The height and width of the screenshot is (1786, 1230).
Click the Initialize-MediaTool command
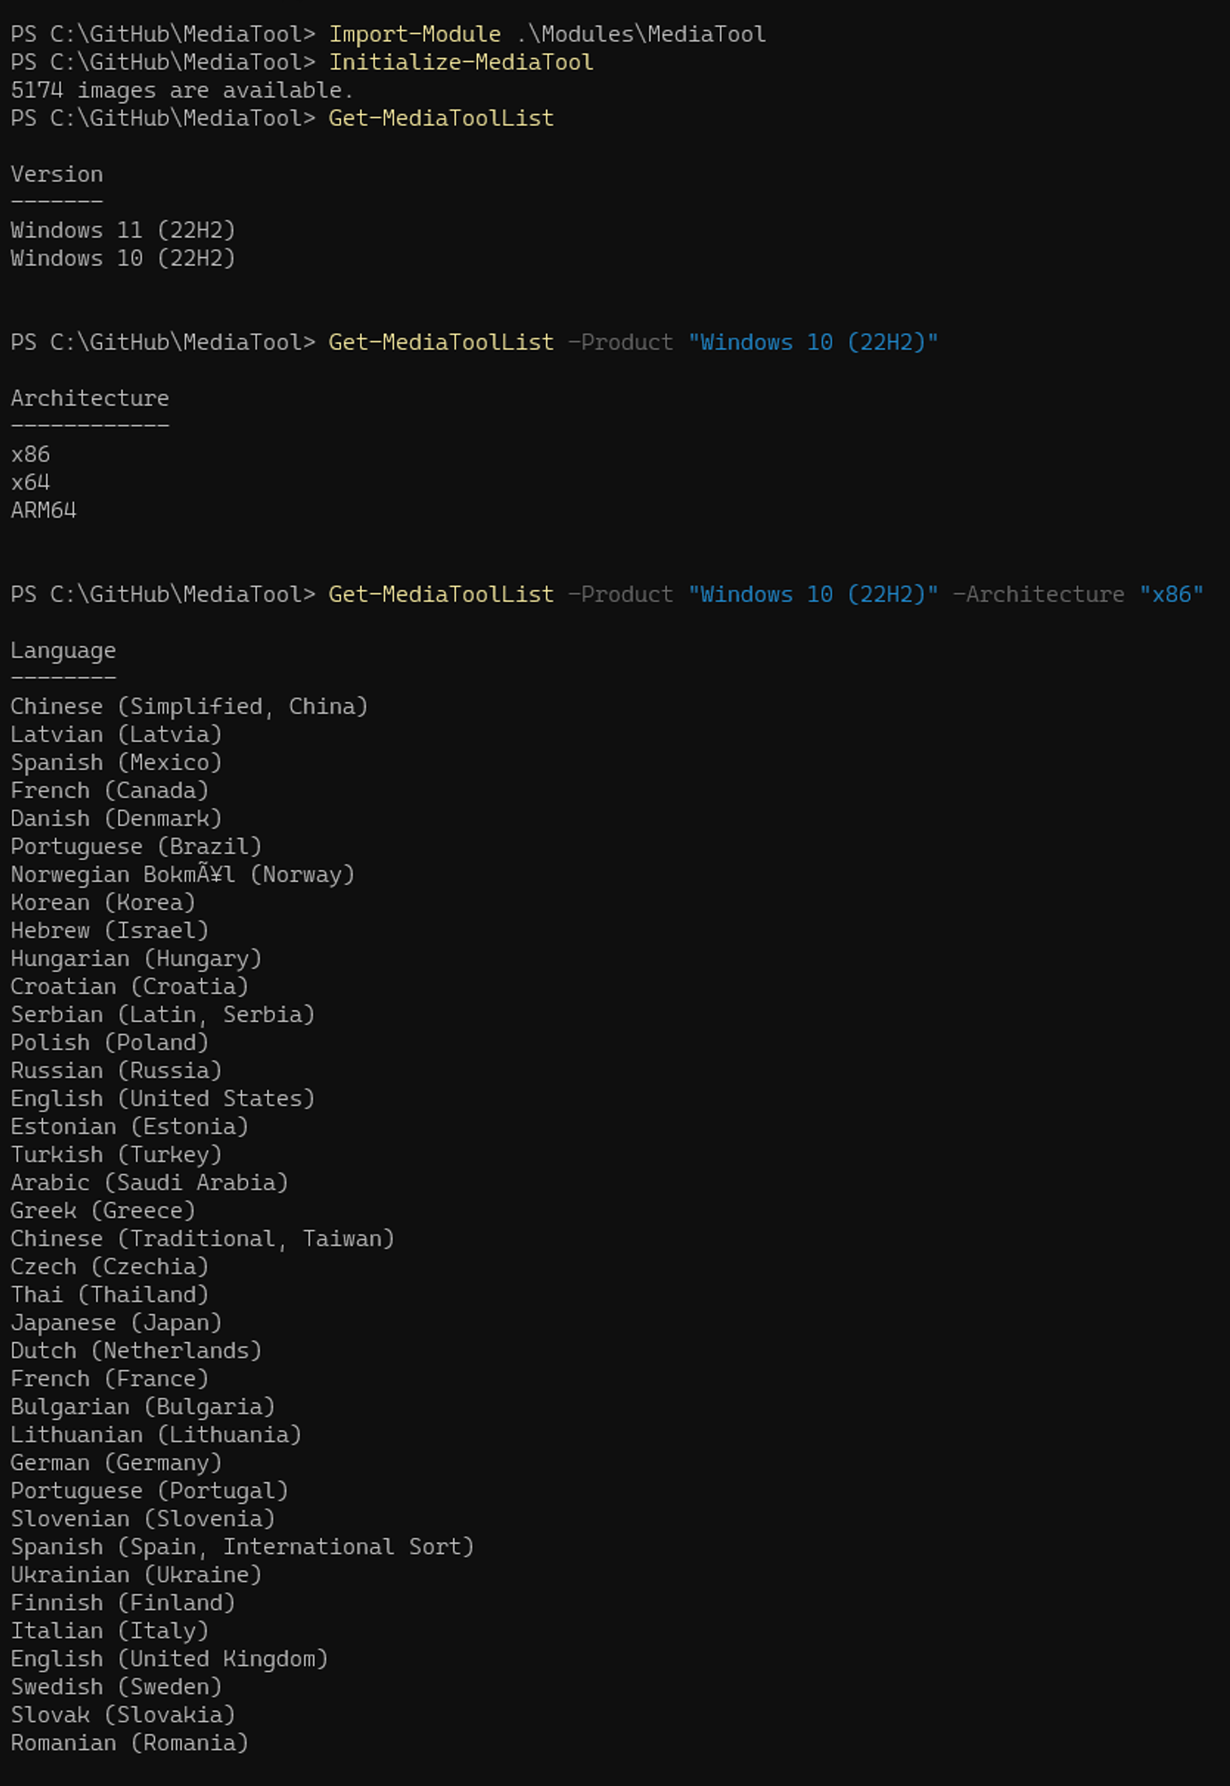[x=461, y=63]
